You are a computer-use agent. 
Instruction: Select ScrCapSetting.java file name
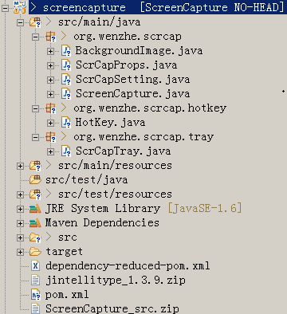(133, 80)
